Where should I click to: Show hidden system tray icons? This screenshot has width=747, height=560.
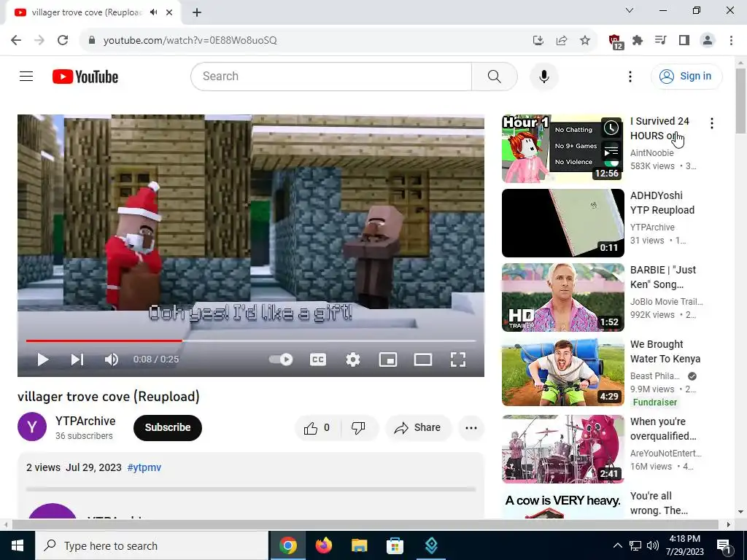coord(617,545)
